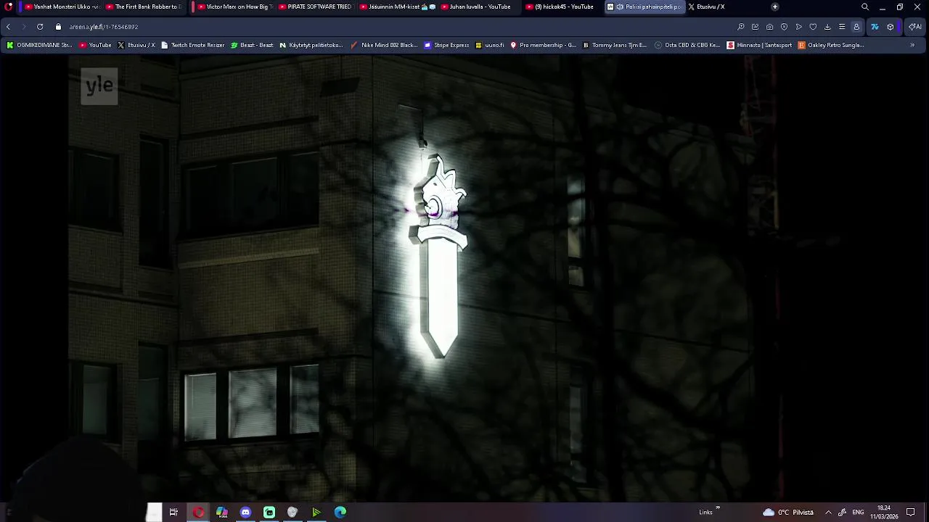Open the YouTube bookmark
The width and height of the screenshot is (929, 522).
tap(95, 45)
